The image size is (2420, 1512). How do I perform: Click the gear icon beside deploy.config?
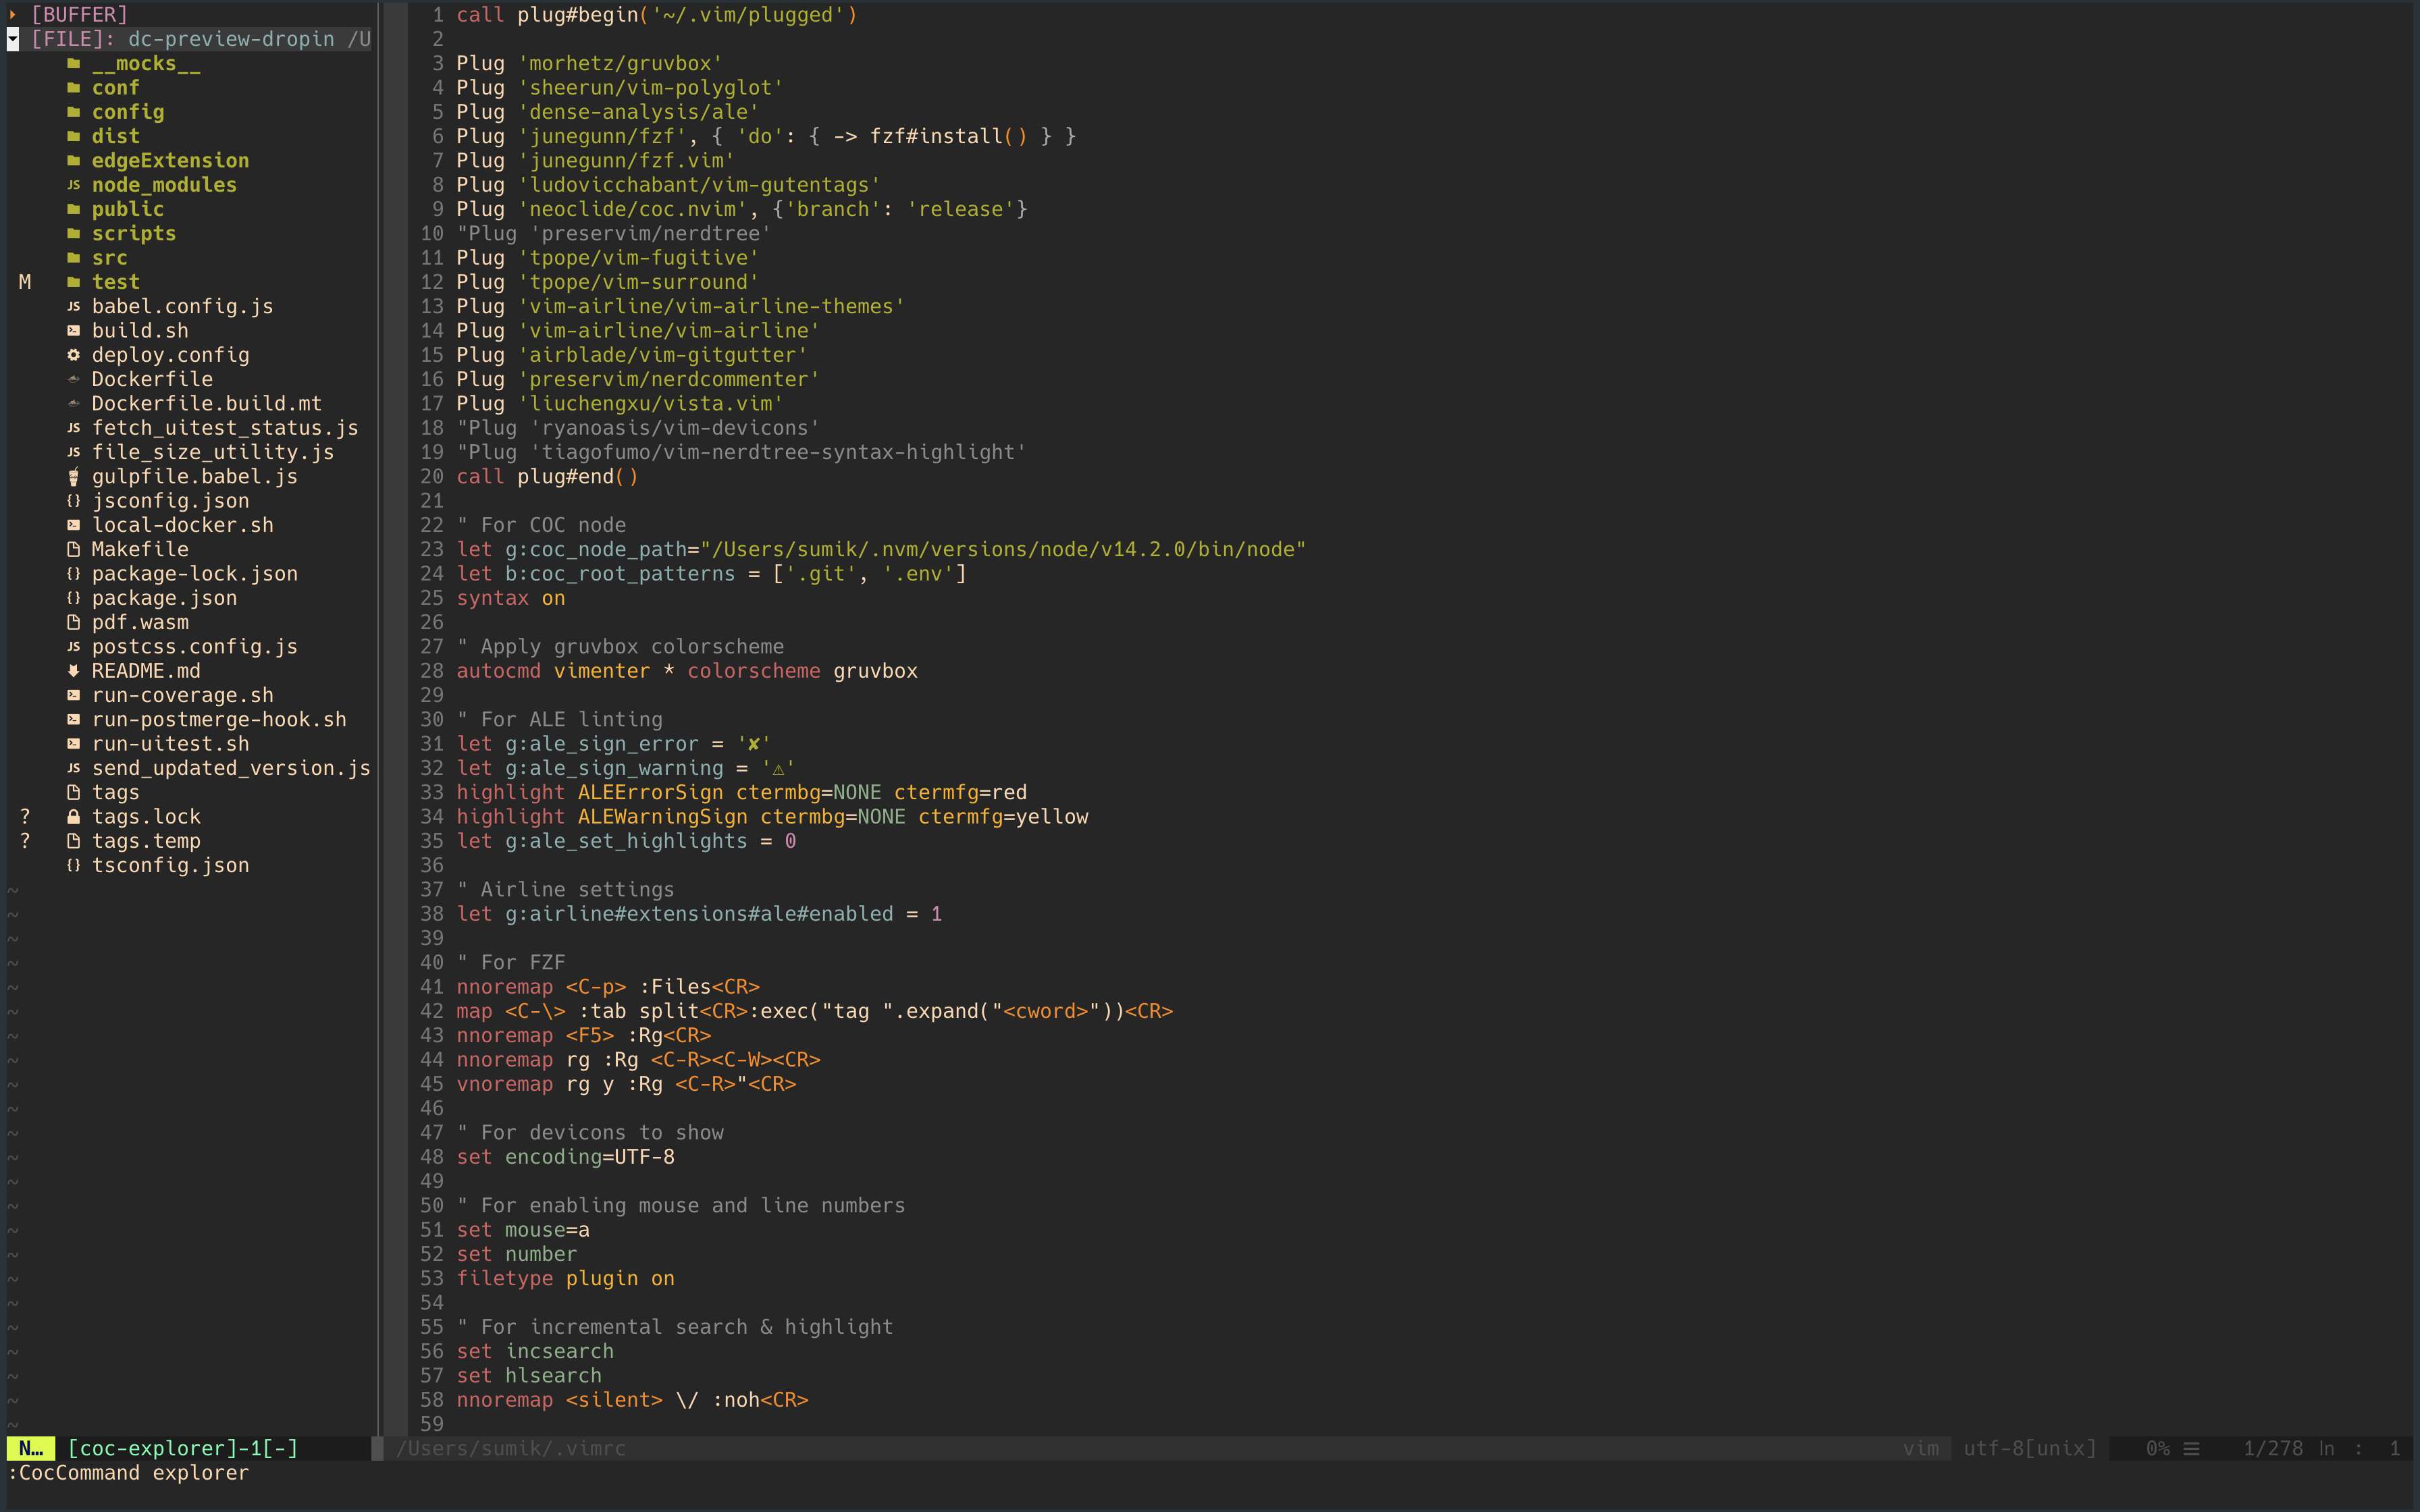point(74,355)
